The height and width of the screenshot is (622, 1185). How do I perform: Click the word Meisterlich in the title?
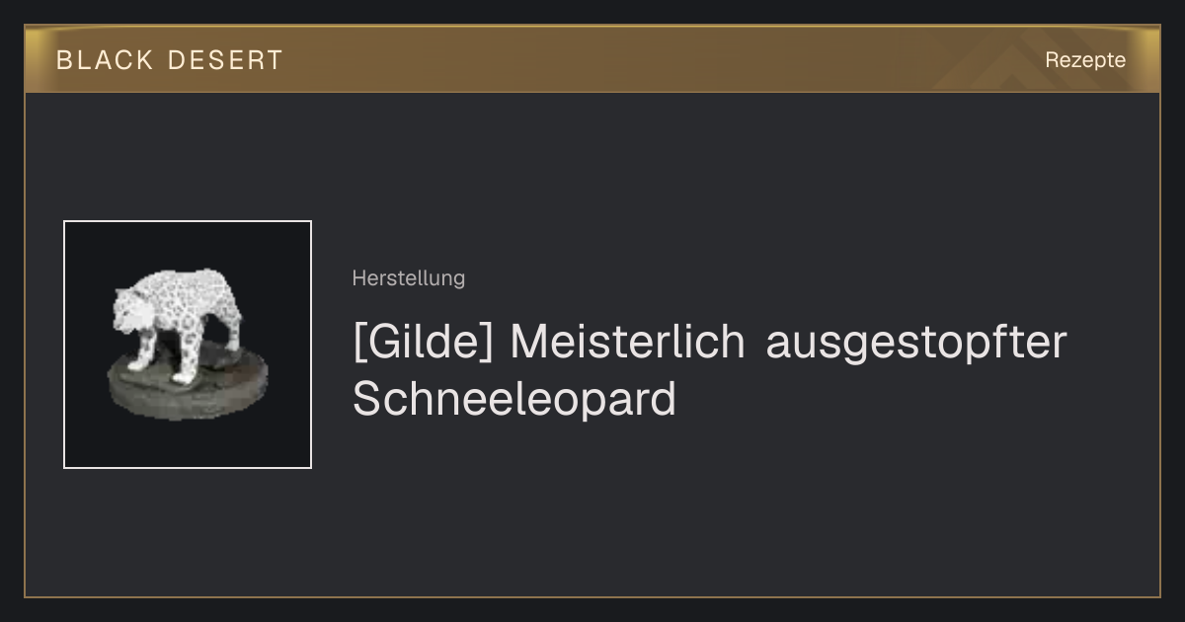(627, 343)
